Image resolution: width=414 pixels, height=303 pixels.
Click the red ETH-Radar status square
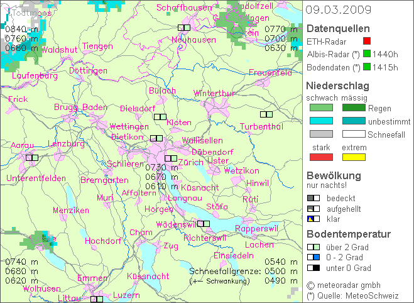tap(367, 41)
